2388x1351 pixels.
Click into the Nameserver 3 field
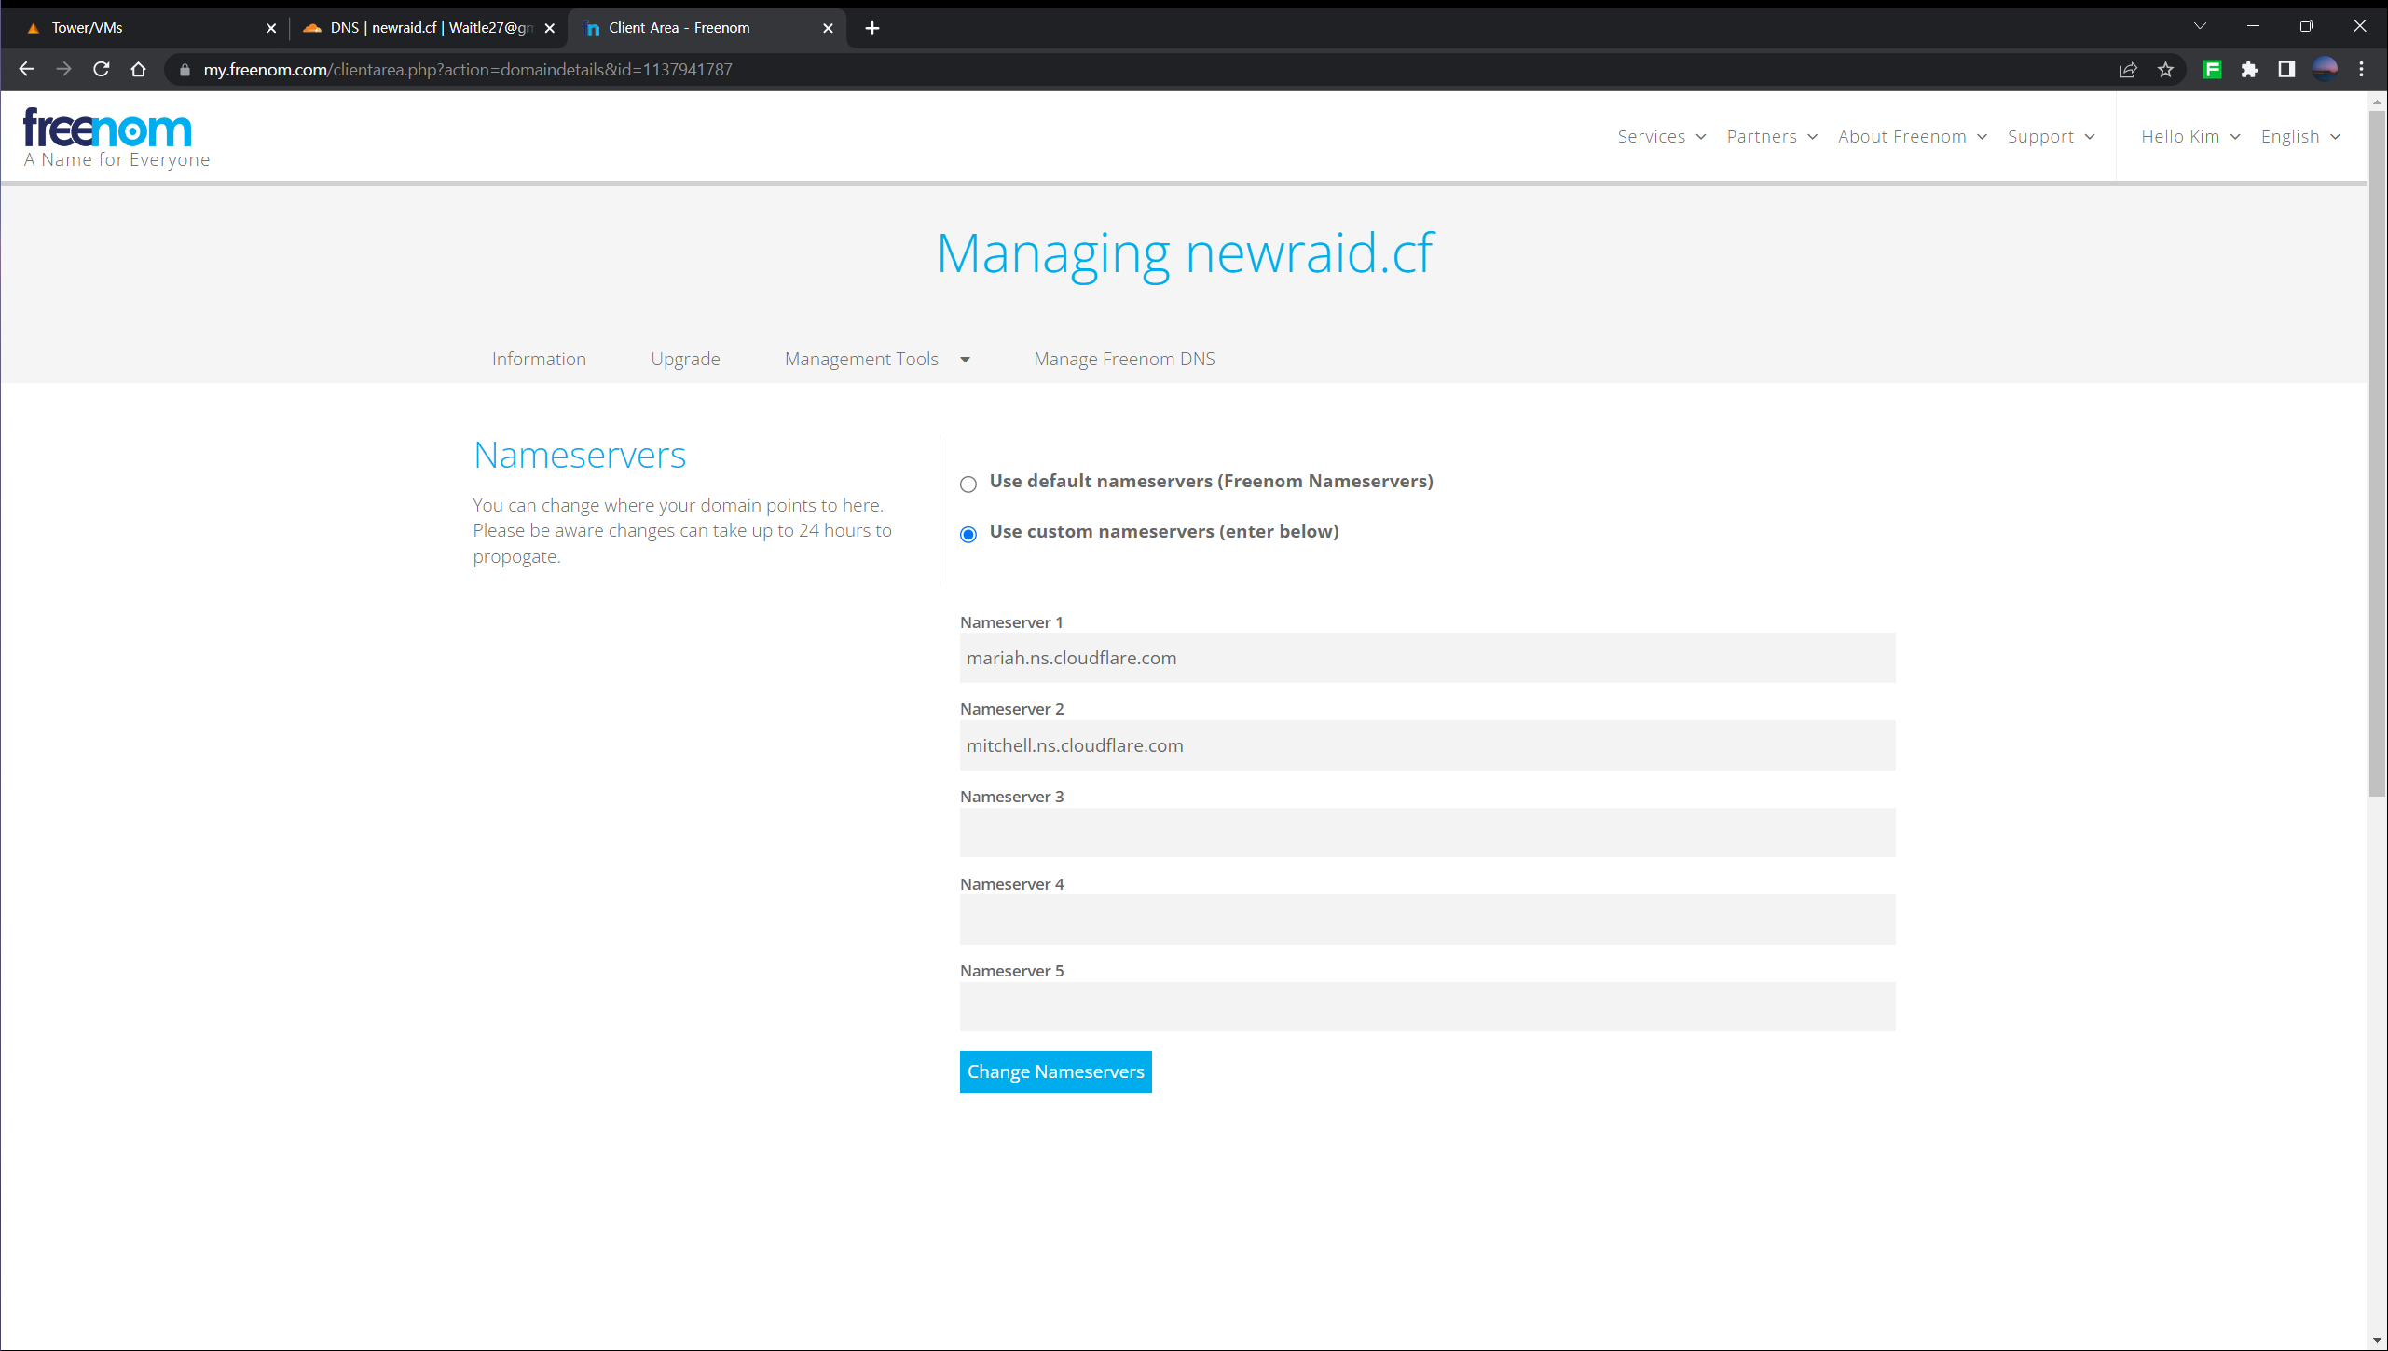(x=1427, y=832)
